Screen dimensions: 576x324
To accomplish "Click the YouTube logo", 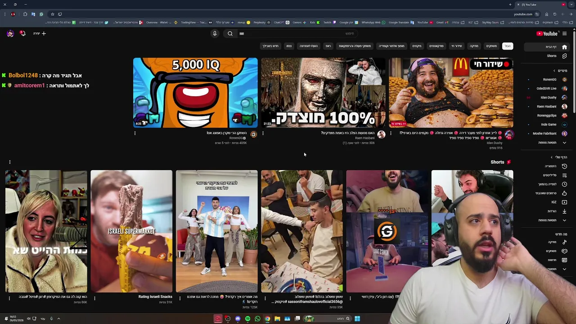I will tap(547, 33).
